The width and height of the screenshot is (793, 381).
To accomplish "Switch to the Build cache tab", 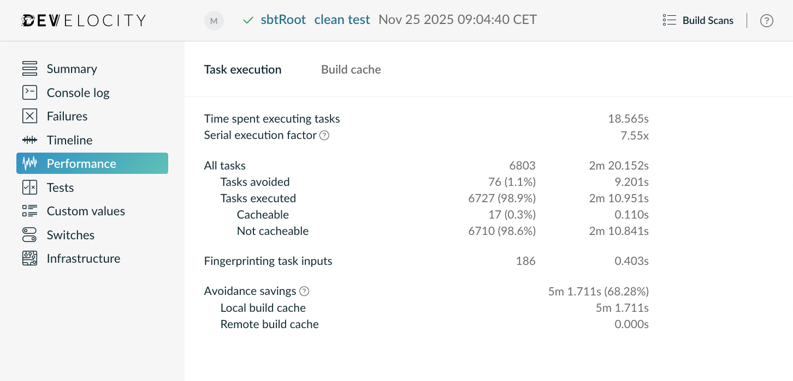I will pos(351,69).
